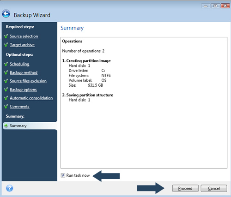
Task: Click the checkmark next to Target archive
Action: point(6,45)
